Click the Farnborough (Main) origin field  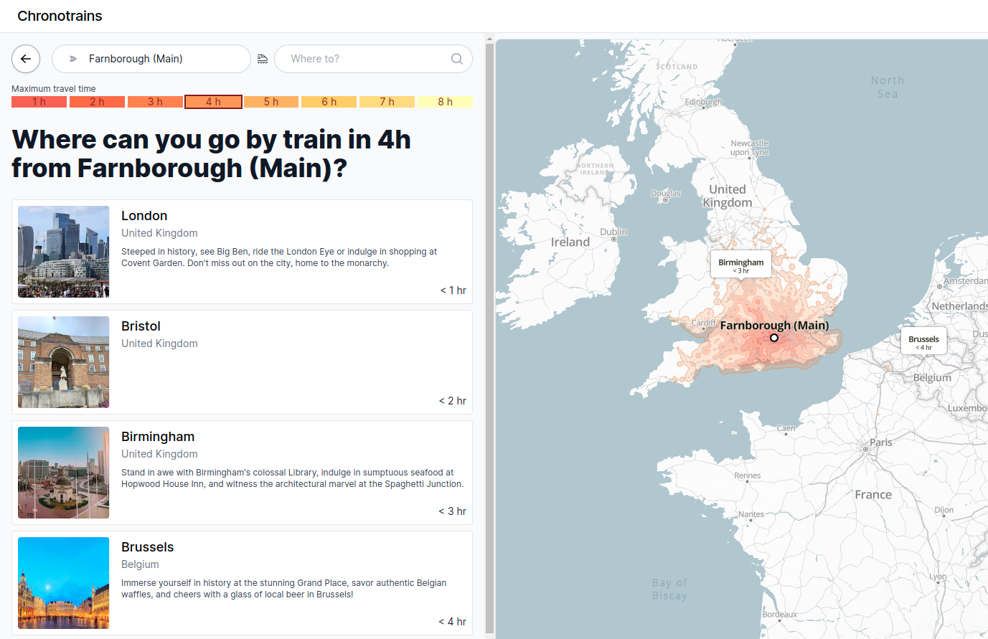pos(151,59)
